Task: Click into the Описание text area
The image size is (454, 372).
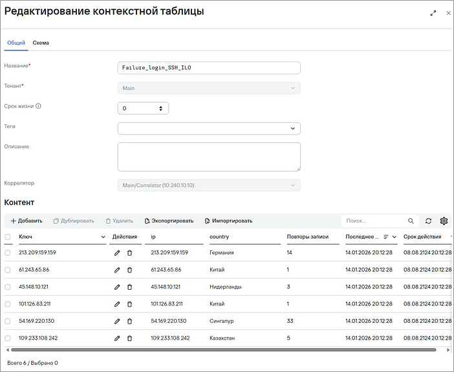Action: tap(209, 157)
